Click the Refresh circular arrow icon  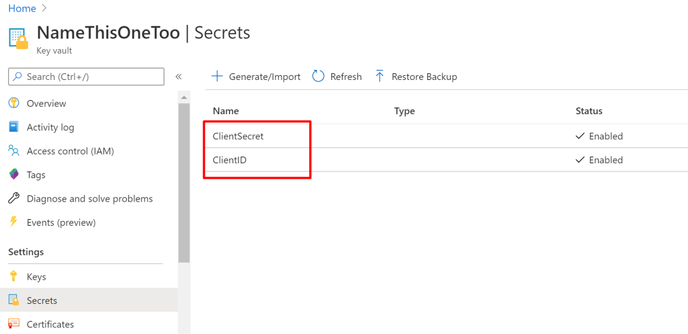(x=318, y=77)
